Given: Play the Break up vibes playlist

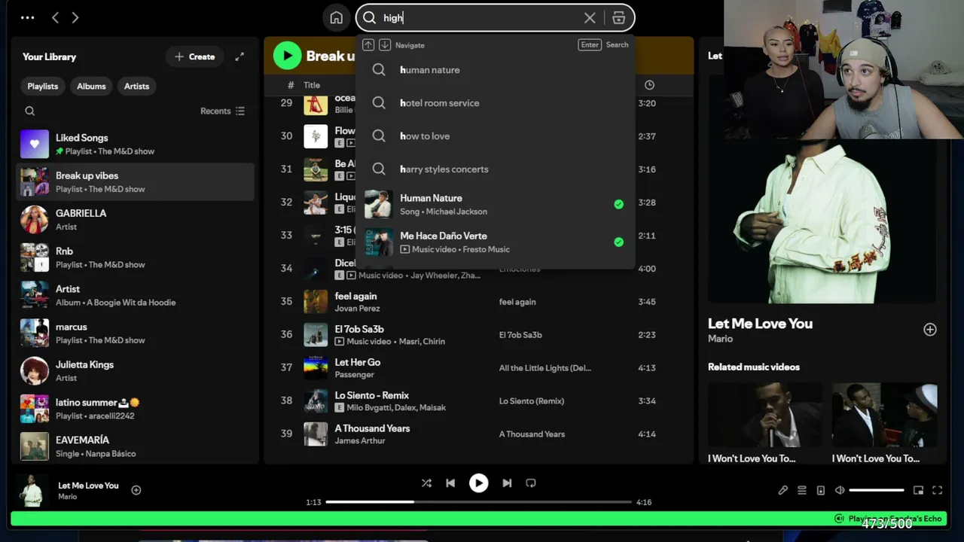Looking at the screenshot, I should tap(287, 56).
